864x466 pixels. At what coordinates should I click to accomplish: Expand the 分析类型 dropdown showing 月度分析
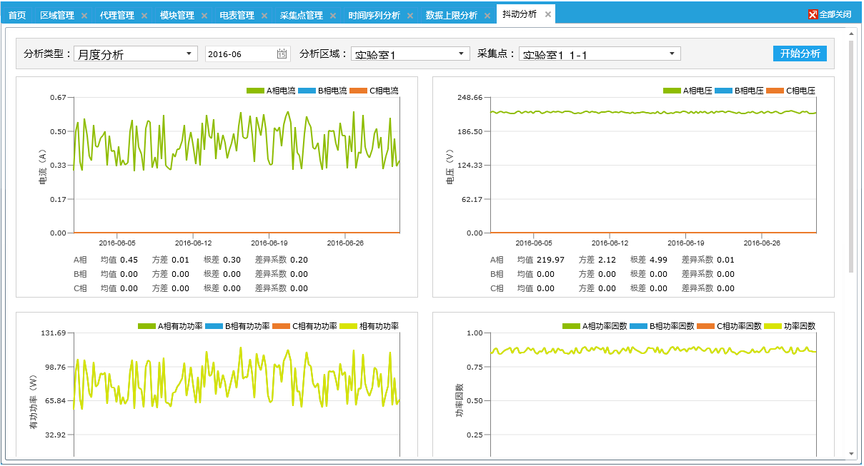coord(189,54)
